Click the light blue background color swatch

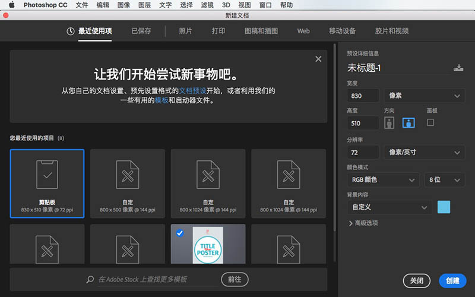444,207
